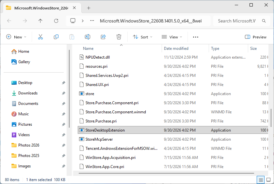274x184 pixels.
Task: Go forward with the forward arrow
Action: (x=25, y=21)
